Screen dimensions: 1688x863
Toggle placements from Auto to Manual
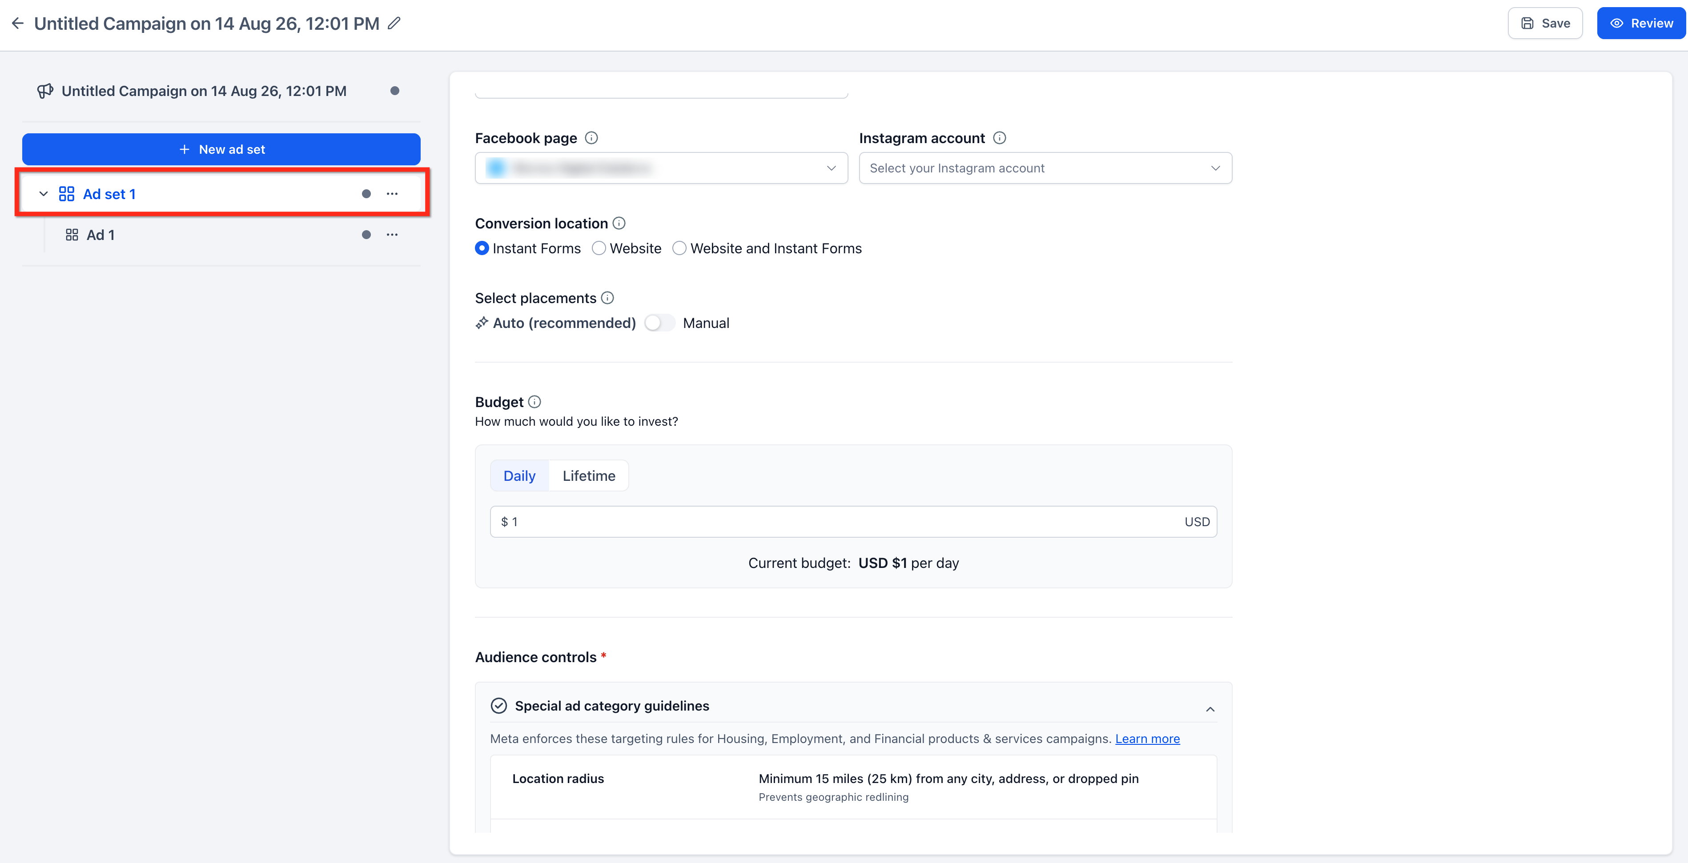[659, 324]
